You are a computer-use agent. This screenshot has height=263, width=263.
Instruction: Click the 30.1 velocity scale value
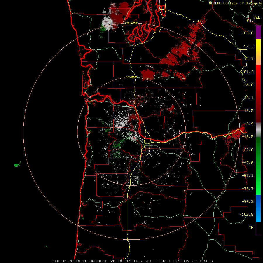tap(249, 98)
